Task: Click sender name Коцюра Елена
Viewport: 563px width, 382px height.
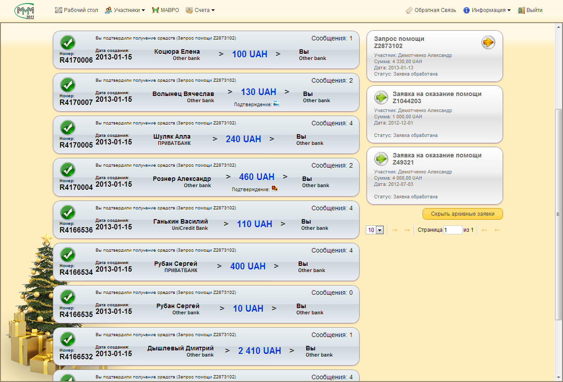Action: [177, 52]
